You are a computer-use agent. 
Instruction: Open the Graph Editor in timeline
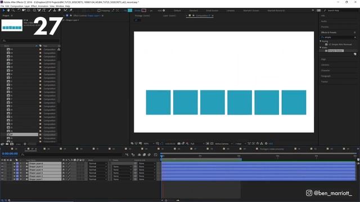[x=155, y=155]
